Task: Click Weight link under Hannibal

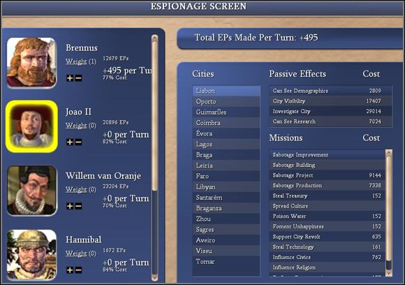Action: click(76, 254)
